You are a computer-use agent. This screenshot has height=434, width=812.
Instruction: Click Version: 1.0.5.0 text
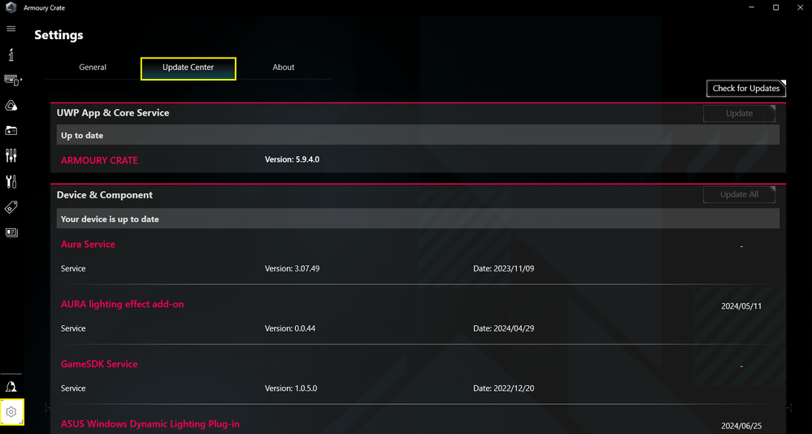(291, 388)
